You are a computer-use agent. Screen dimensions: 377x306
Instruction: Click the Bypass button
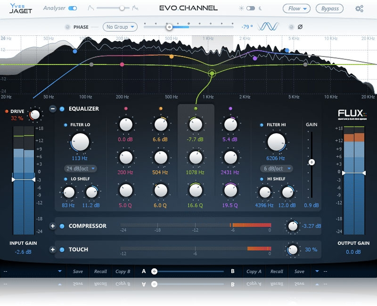coord(329,8)
